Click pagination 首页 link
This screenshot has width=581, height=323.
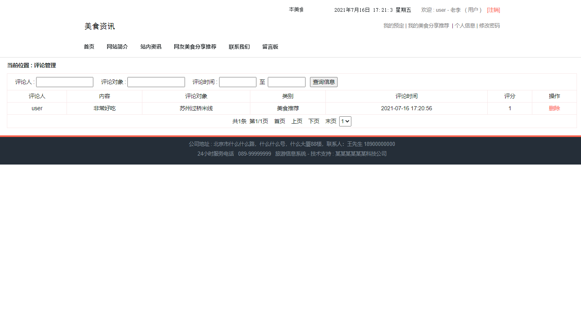coord(280,121)
